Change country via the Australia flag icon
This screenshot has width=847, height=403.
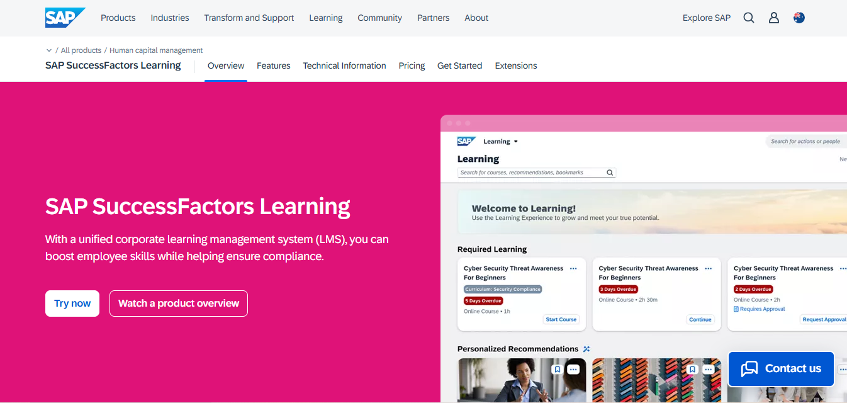[799, 18]
